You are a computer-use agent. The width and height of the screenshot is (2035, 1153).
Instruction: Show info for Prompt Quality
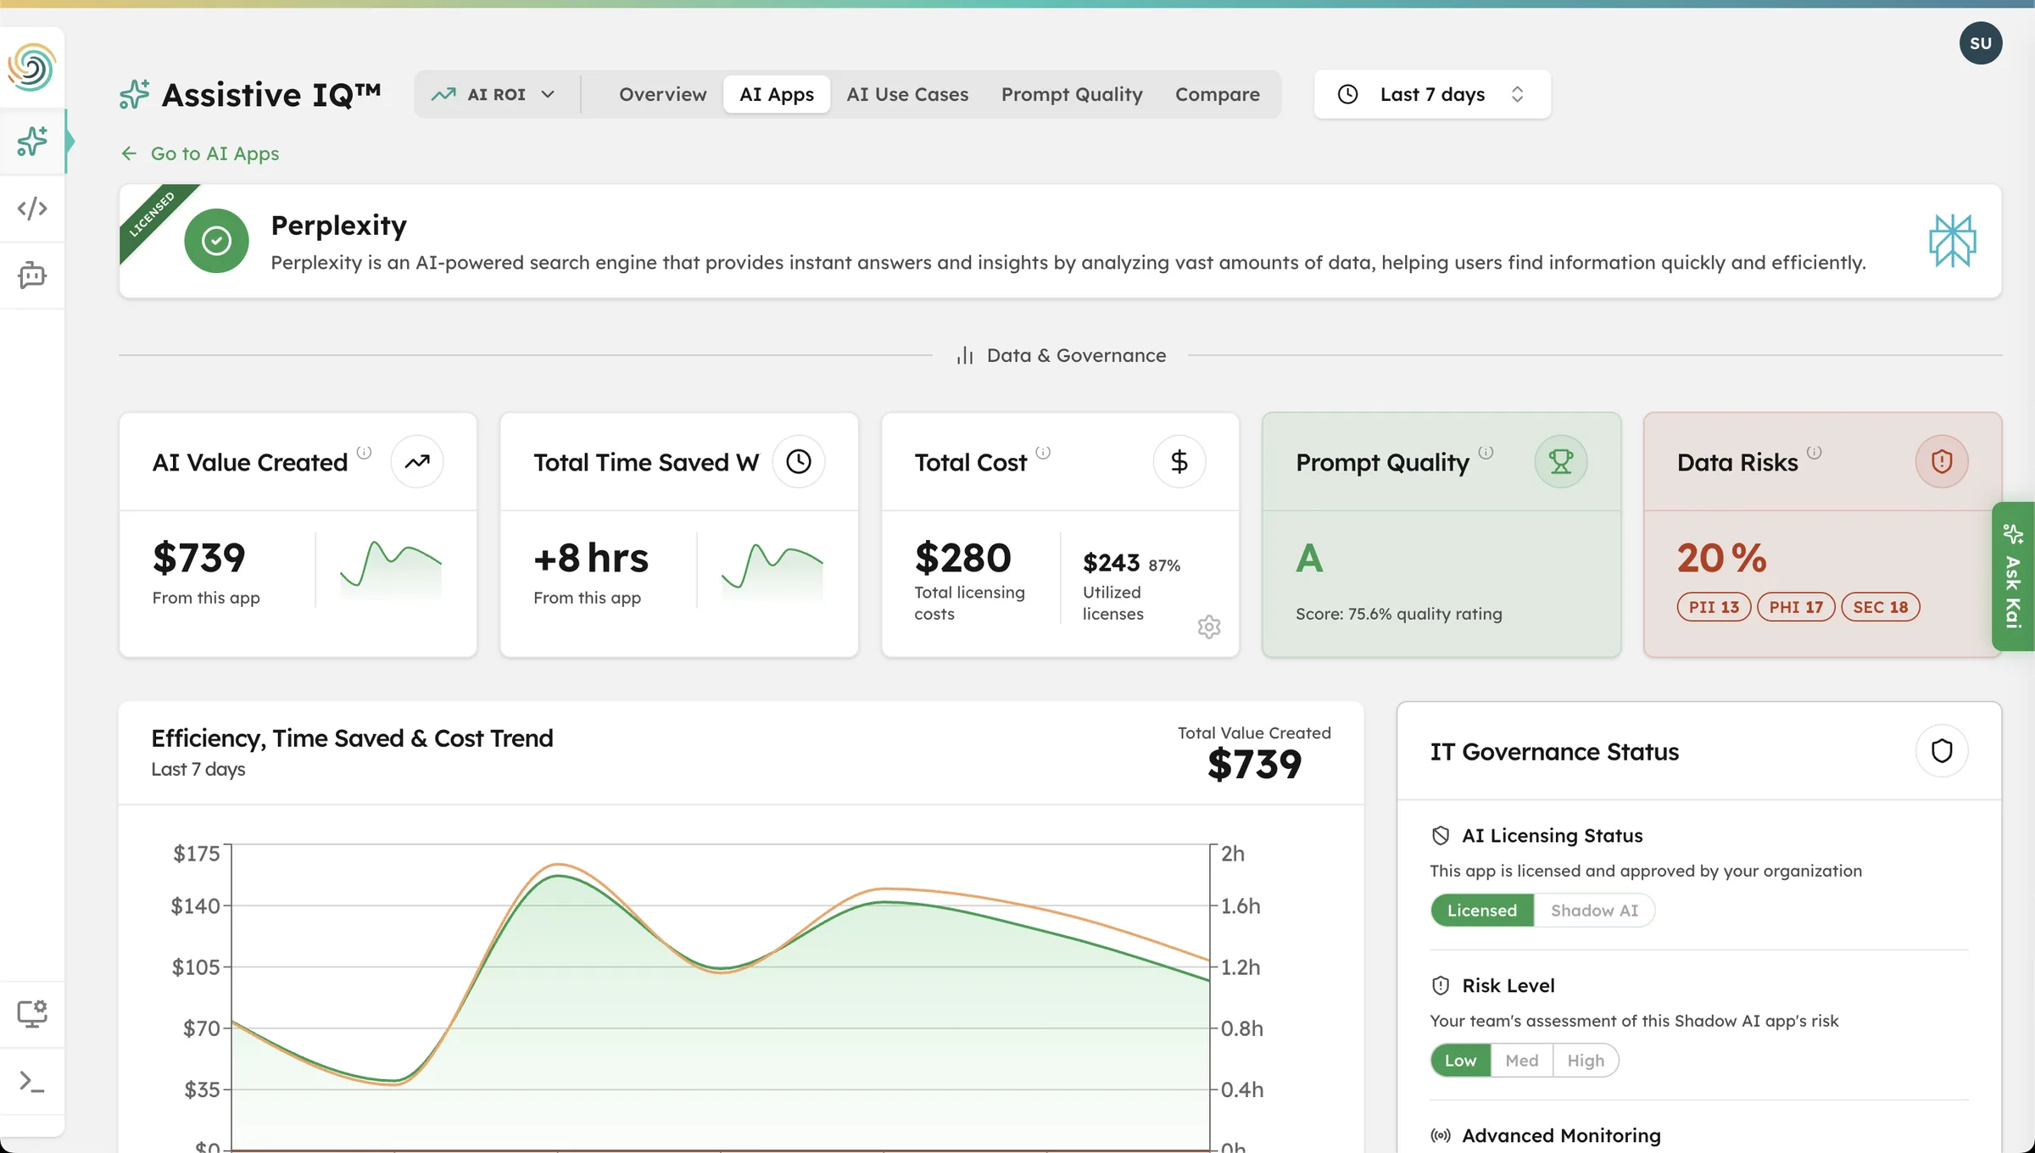click(x=1486, y=452)
